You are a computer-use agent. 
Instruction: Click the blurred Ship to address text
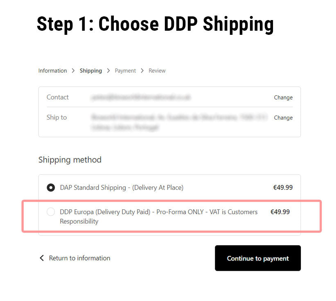pyautogui.click(x=179, y=122)
